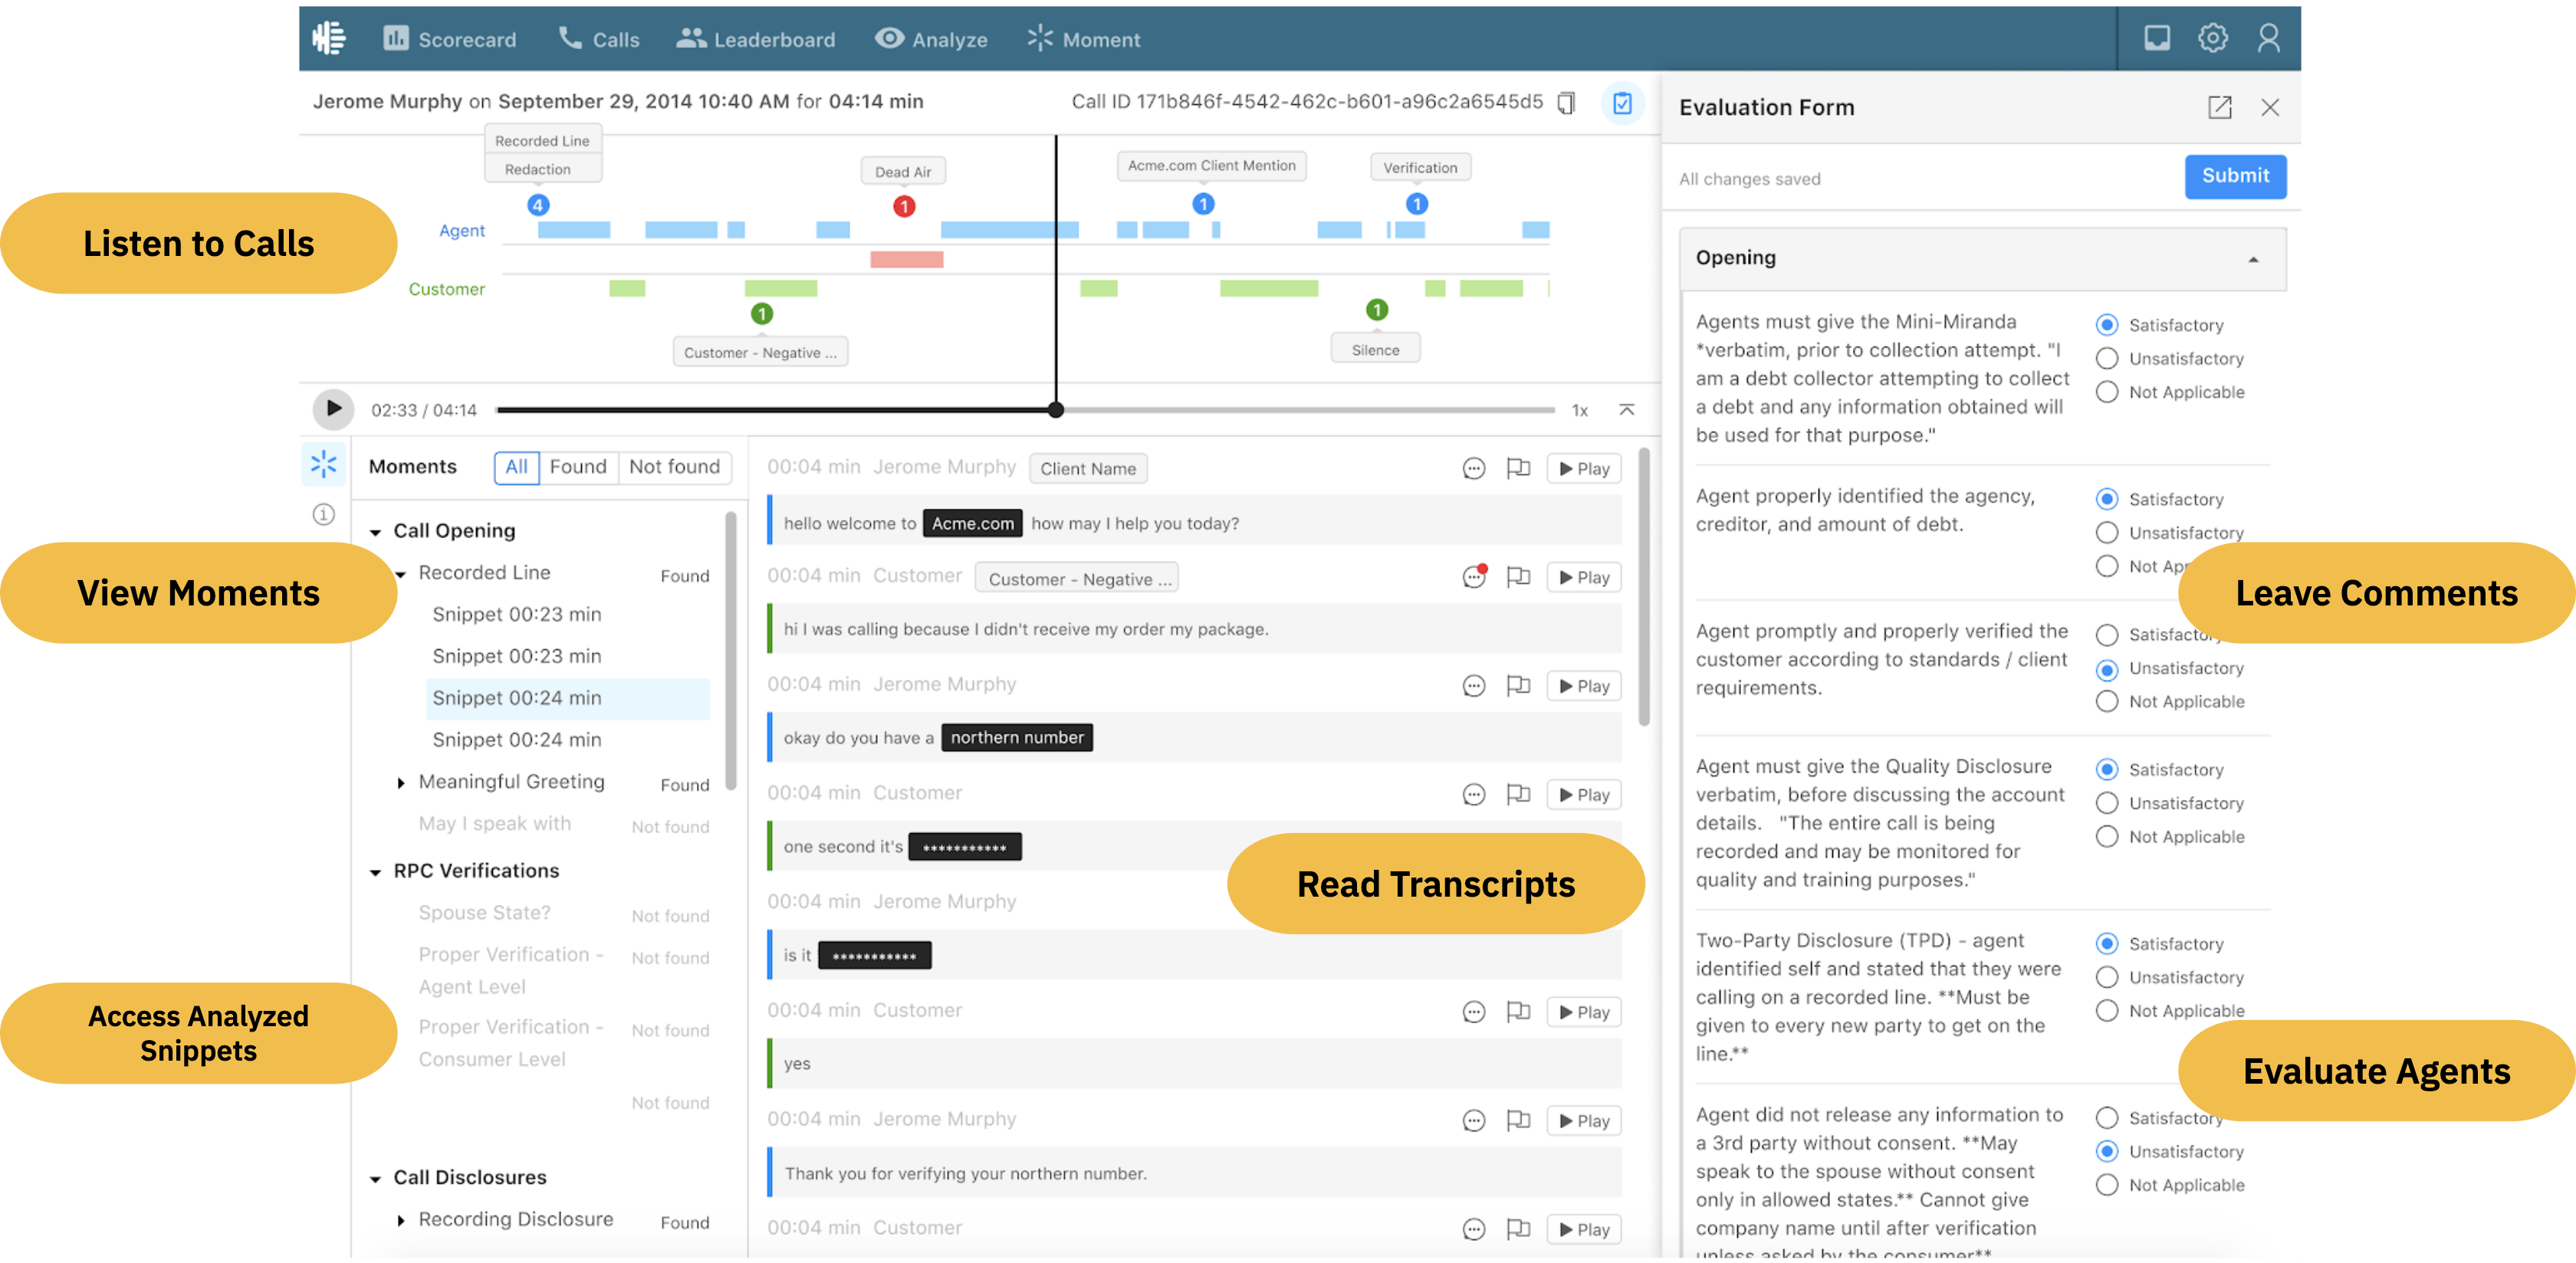Viewport: 2576px width, 1263px height.
Task: Select highlighted Snippet 00:24 min row
Action: 567,698
